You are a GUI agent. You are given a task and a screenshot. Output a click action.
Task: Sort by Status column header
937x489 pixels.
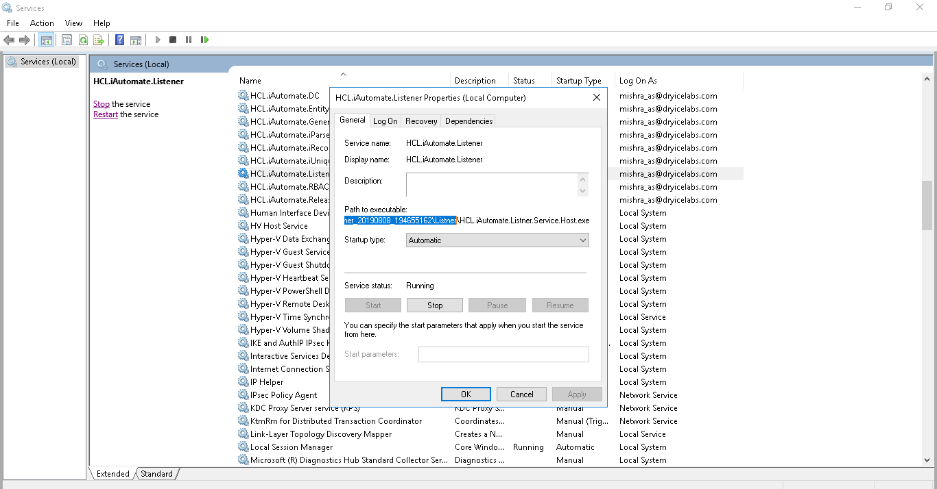click(530, 81)
